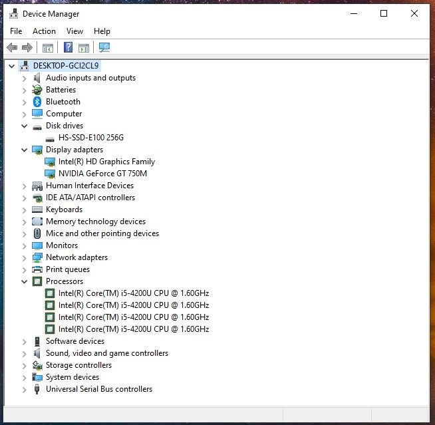Click the Network adapters category icon
Screen dimensions: 435x425
(x=37, y=257)
